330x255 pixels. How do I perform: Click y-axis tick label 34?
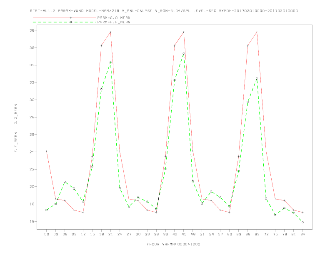[32, 65]
